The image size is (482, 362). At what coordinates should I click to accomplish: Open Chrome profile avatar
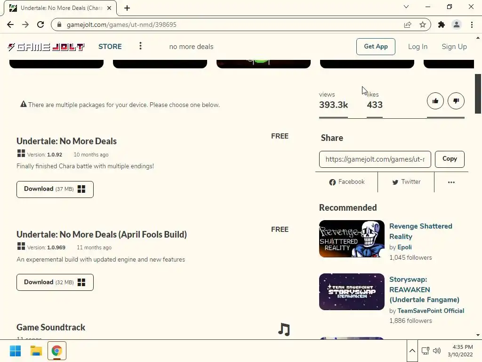pyautogui.click(x=457, y=25)
